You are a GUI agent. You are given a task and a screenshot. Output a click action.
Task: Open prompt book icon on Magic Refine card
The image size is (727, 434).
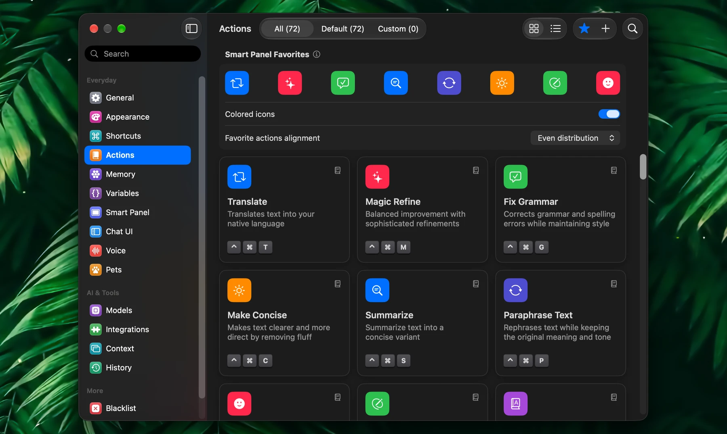click(476, 170)
